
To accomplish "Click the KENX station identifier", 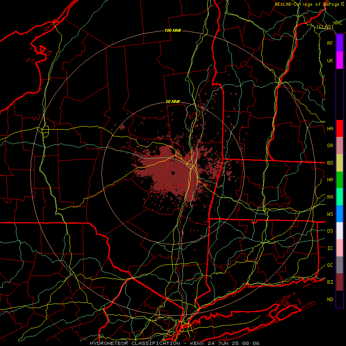I will [198, 343].
